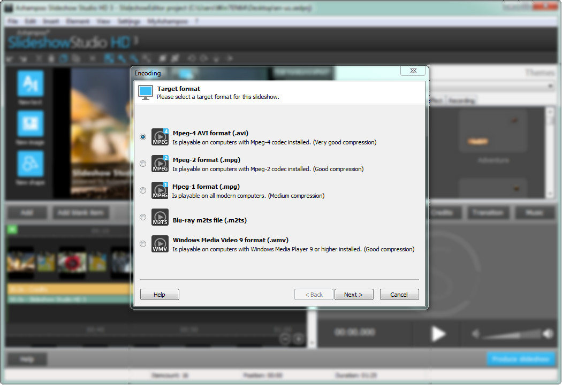Image resolution: width=562 pixels, height=385 pixels.
Task: Click the New text icon in sidebar
Action: tap(31, 83)
